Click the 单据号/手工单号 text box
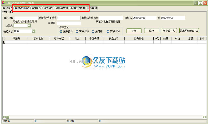208x124 pixels. click(69, 18)
